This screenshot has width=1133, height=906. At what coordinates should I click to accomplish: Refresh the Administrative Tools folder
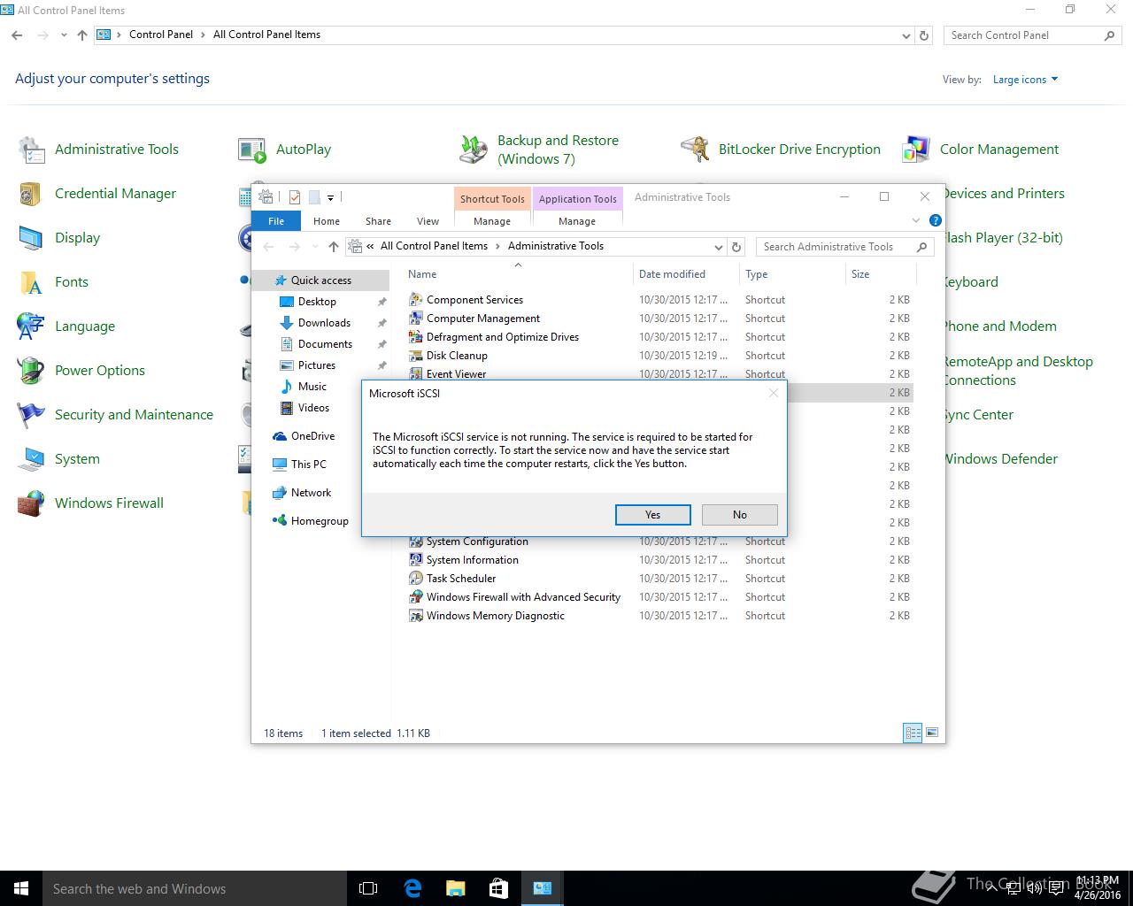pos(736,247)
